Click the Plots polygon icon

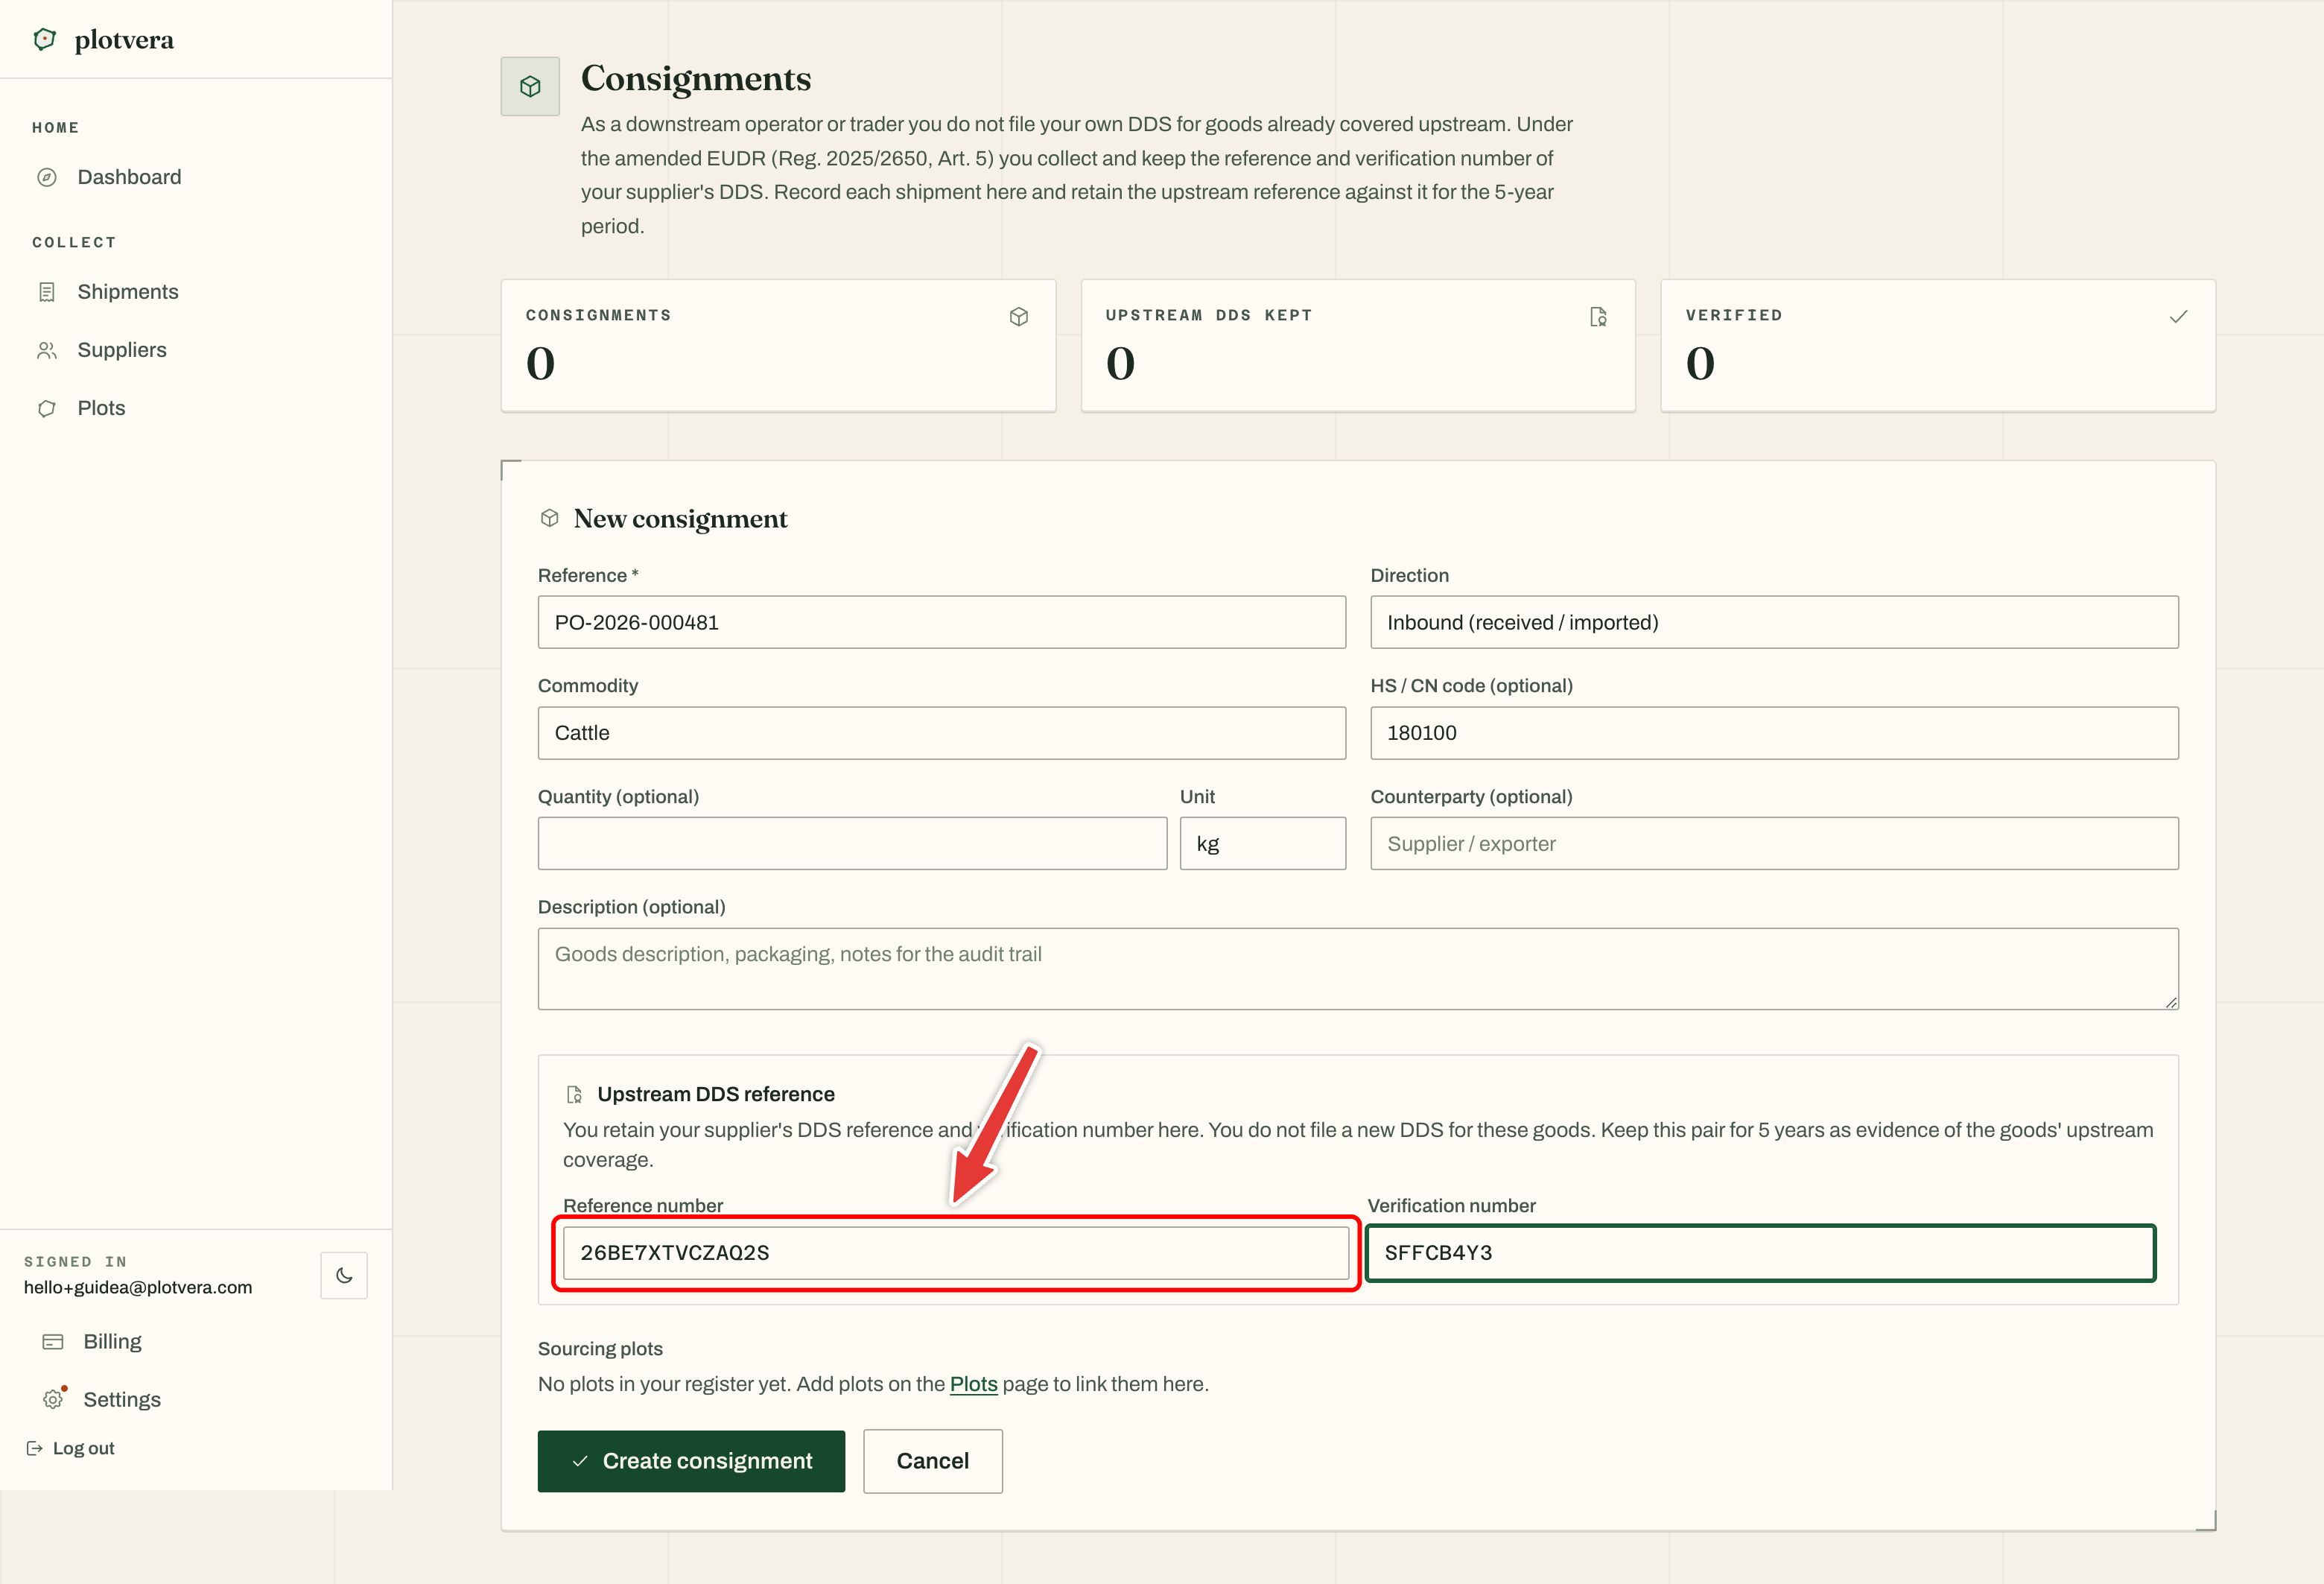[47, 408]
